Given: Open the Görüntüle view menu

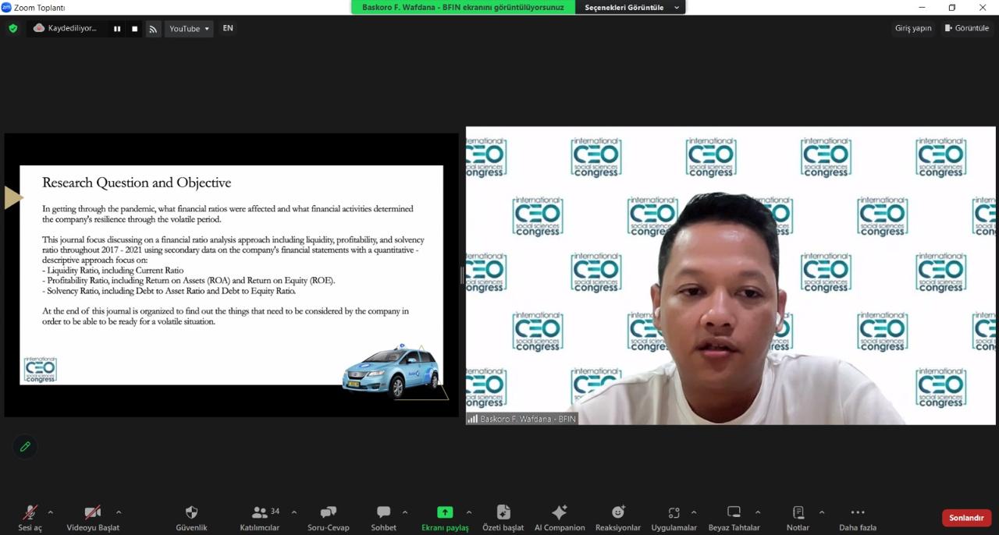Looking at the screenshot, I should (x=966, y=28).
